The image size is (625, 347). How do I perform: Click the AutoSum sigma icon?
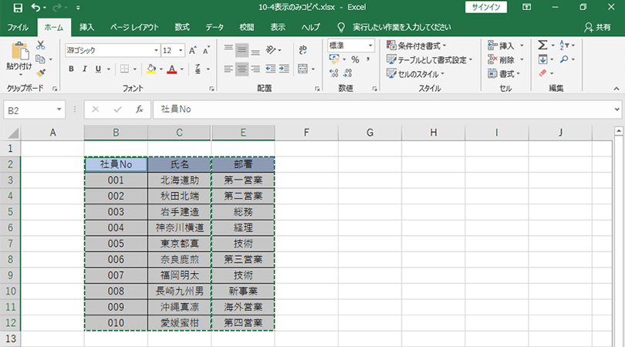[542, 45]
